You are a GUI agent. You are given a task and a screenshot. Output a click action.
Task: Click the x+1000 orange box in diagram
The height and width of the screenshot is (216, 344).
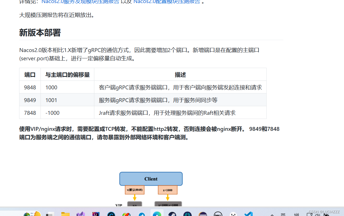pyautogui.click(x=168, y=190)
